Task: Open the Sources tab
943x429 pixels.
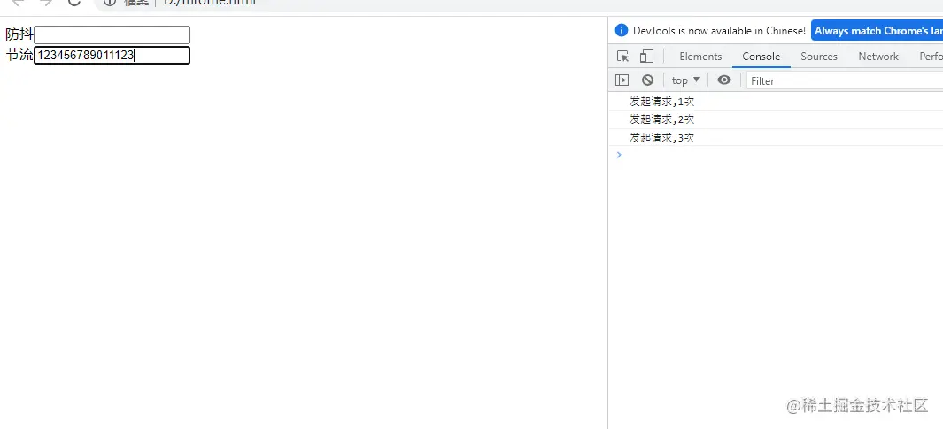Action: click(818, 57)
